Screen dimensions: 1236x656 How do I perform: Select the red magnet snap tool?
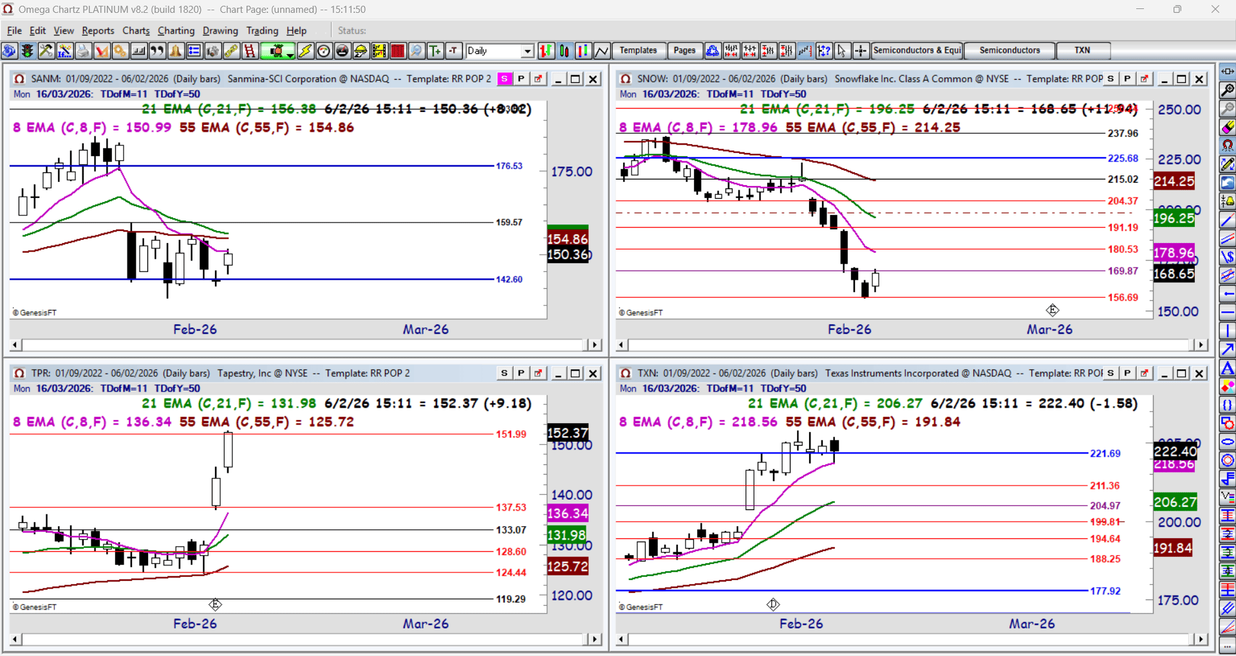click(x=1228, y=146)
